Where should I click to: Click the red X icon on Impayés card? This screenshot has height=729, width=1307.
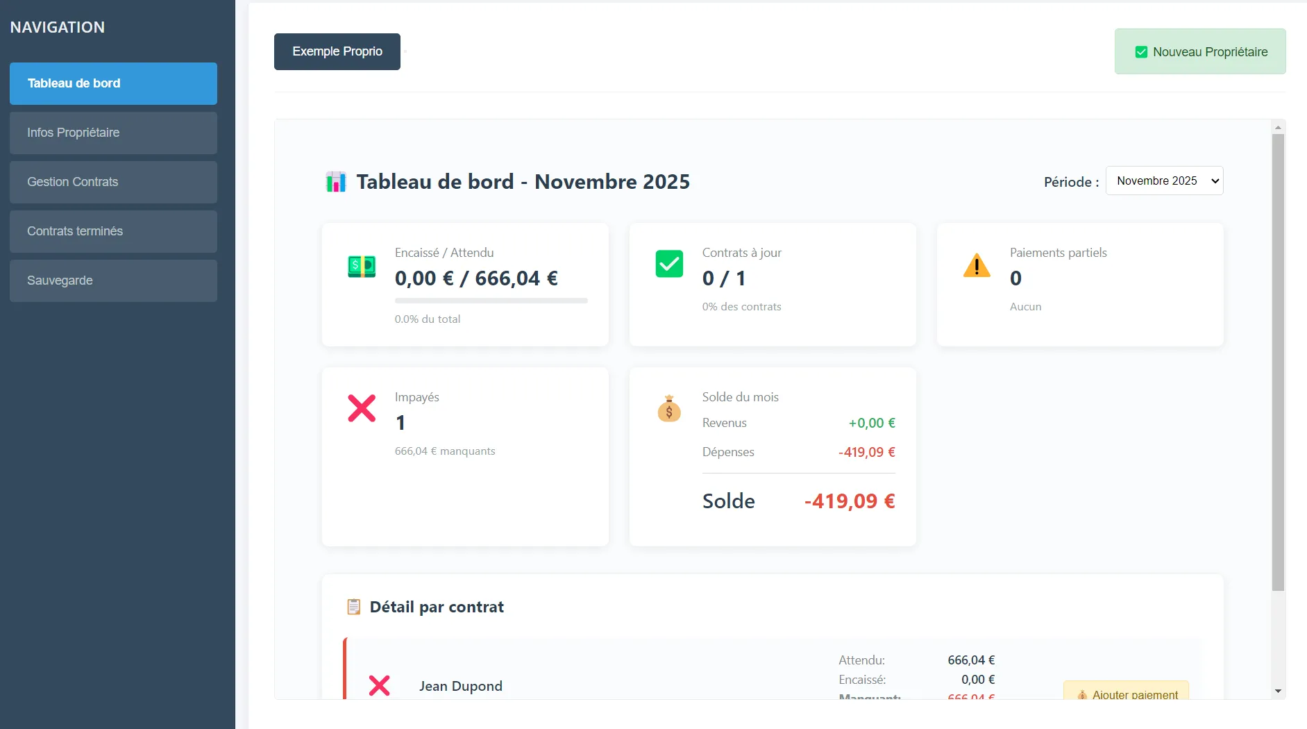[361, 408]
